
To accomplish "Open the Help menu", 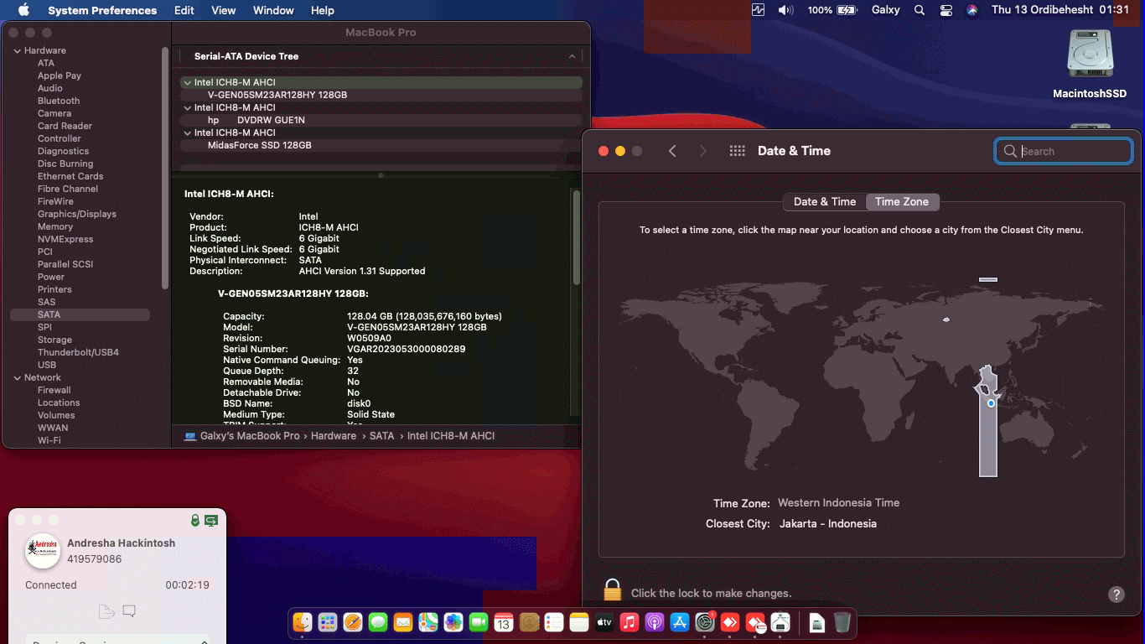I will pyautogui.click(x=323, y=10).
